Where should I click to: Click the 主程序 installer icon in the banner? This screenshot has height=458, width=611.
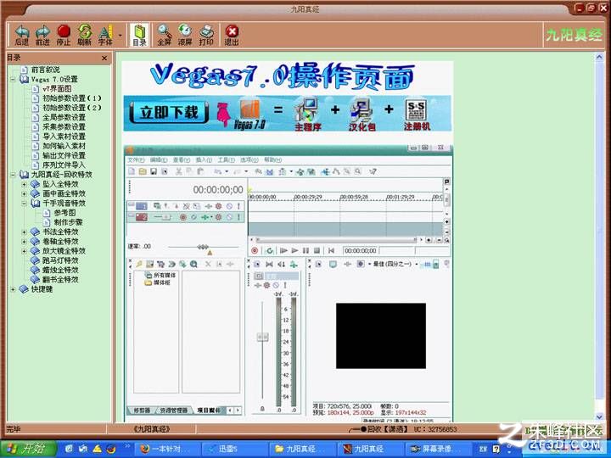pyautogui.click(x=307, y=114)
